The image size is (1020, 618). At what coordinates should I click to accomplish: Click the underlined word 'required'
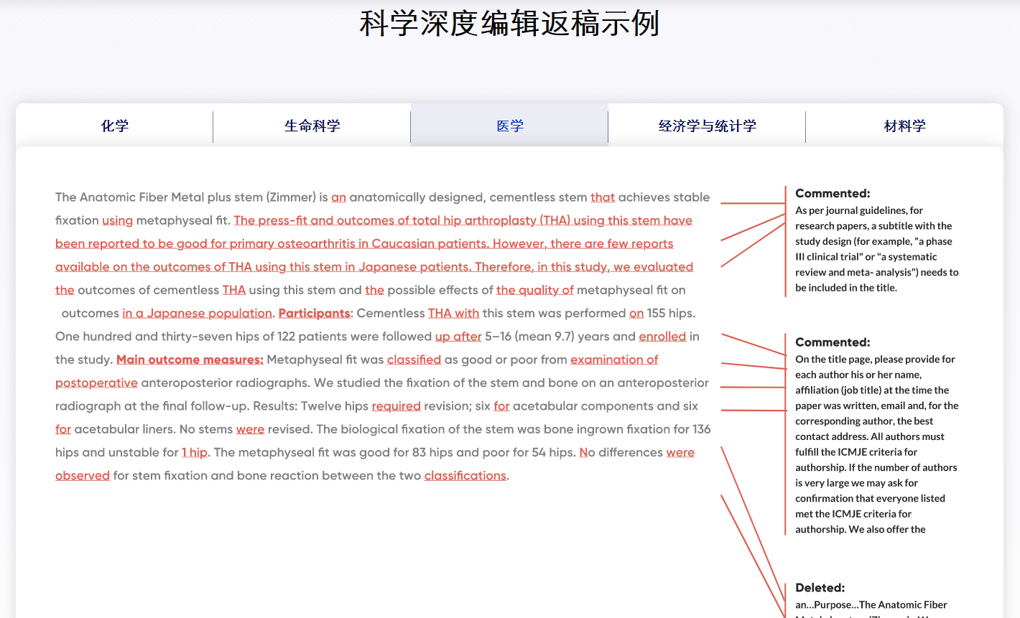(x=396, y=406)
